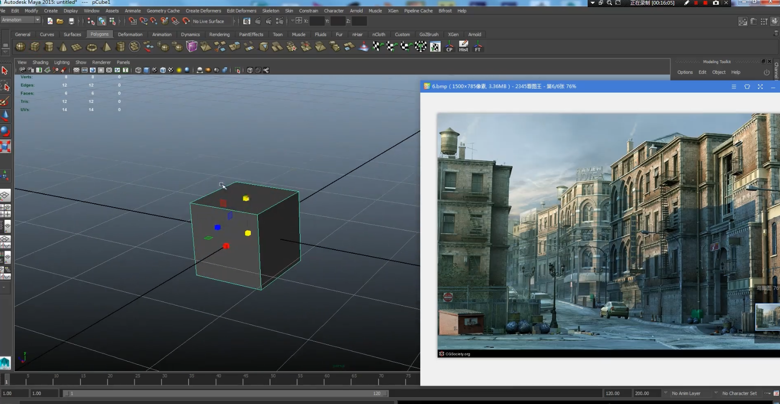Click the X coordinate input field
Screen dimensions: 780x404
point(317,21)
